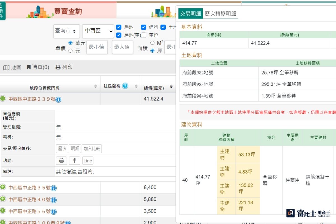Switch to 歷次轉移明細 tab
This screenshot has height=224, width=336.
[x=220, y=13]
